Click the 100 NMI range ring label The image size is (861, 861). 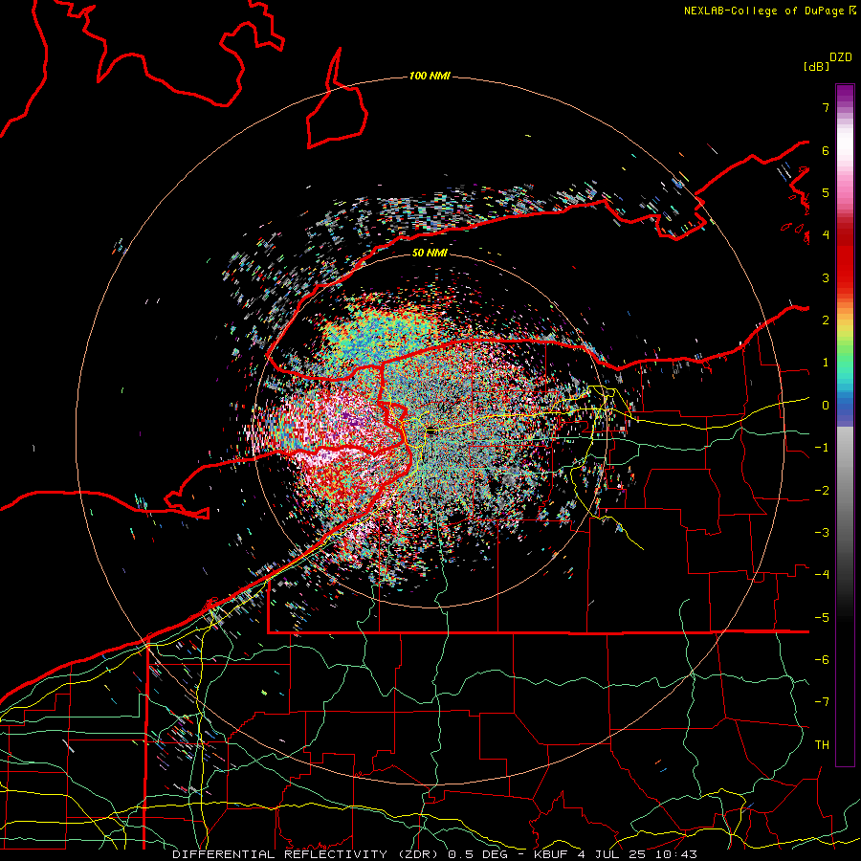[x=430, y=76]
